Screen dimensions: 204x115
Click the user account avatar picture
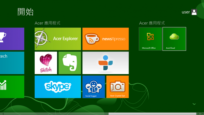(x=194, y=12)
